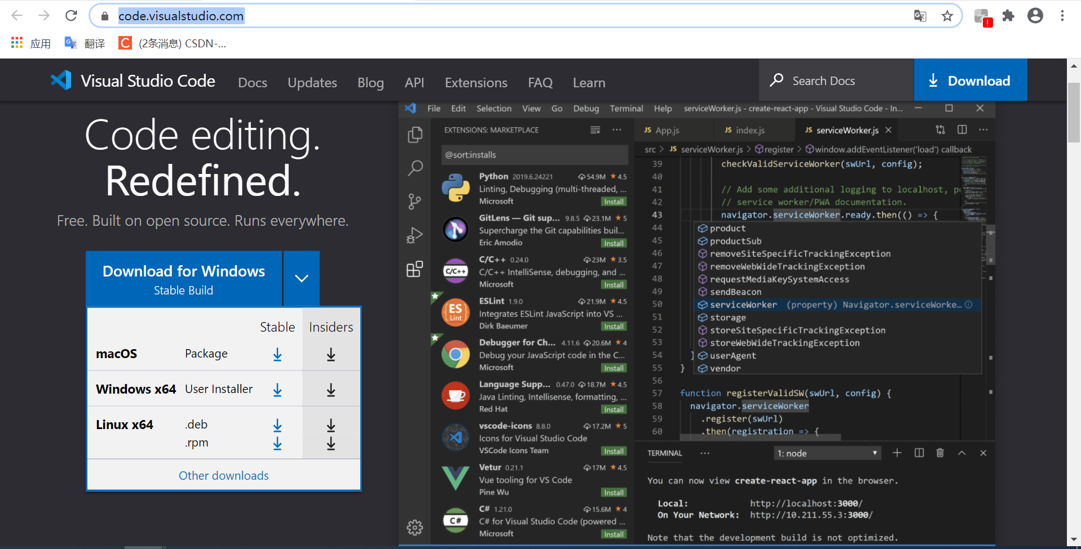Click the Other downloads link

pyautogui.click(x=223, y=475)
